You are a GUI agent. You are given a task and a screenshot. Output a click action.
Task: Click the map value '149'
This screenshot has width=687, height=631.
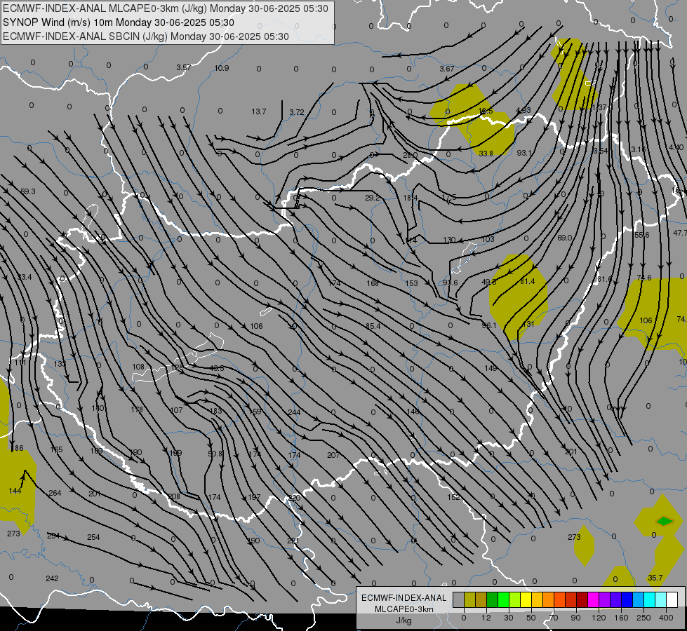coord(491,368)
